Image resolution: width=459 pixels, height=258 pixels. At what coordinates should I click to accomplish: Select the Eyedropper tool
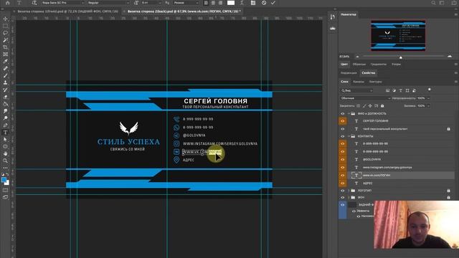point(5,62)
